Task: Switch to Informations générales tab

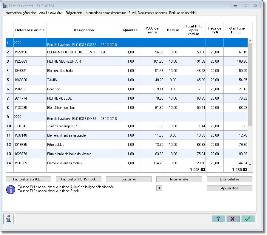Action: click(20, 13)
